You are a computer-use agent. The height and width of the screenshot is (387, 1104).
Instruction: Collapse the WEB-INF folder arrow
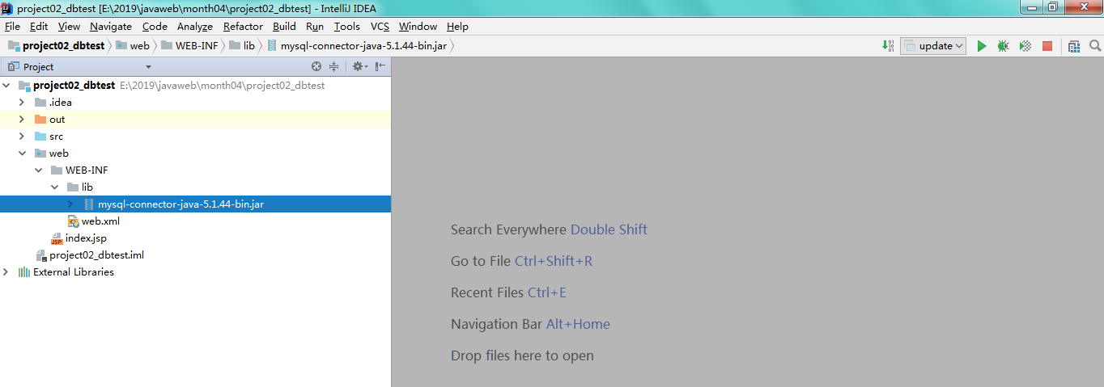click(x=38, y=170)
